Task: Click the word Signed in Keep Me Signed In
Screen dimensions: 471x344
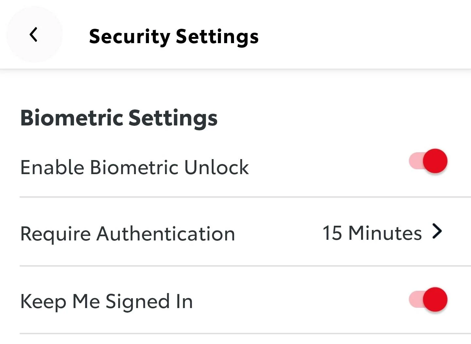Action: pyautogui.click(x=137, y=301)
